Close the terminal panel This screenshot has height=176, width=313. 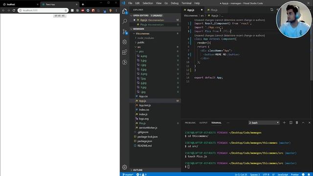(310, 123)
